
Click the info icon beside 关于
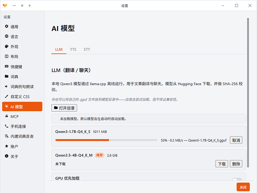[7, 156]
